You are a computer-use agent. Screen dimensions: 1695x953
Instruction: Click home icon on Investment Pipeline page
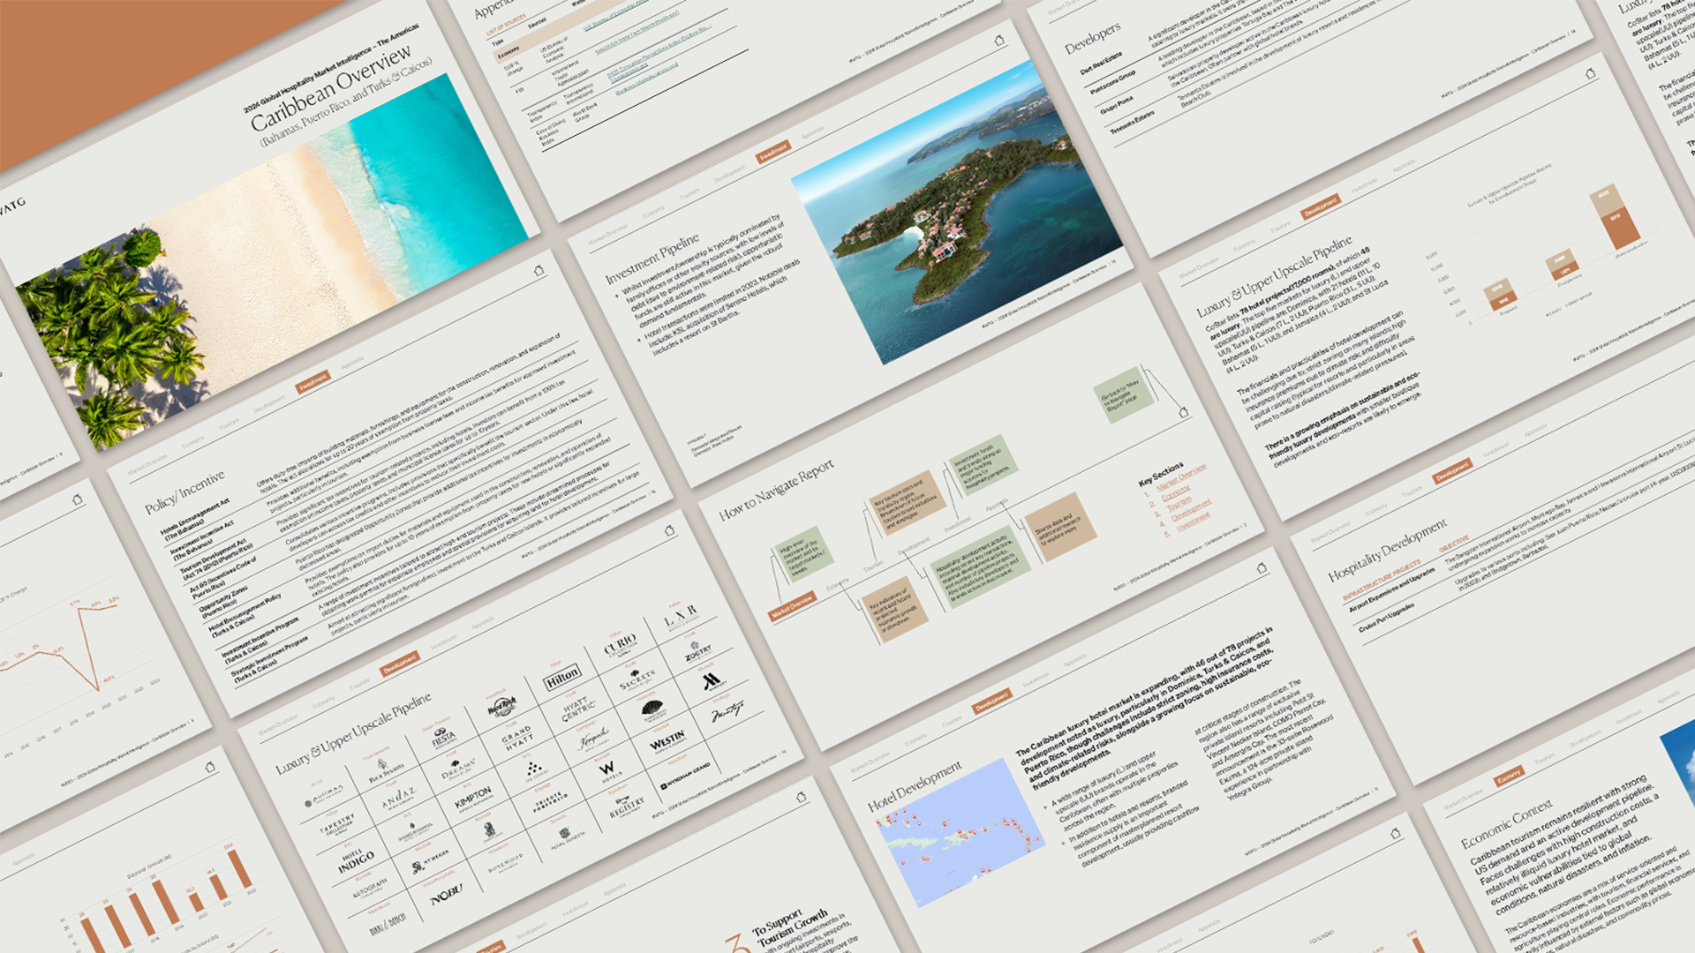coord(999,41)
